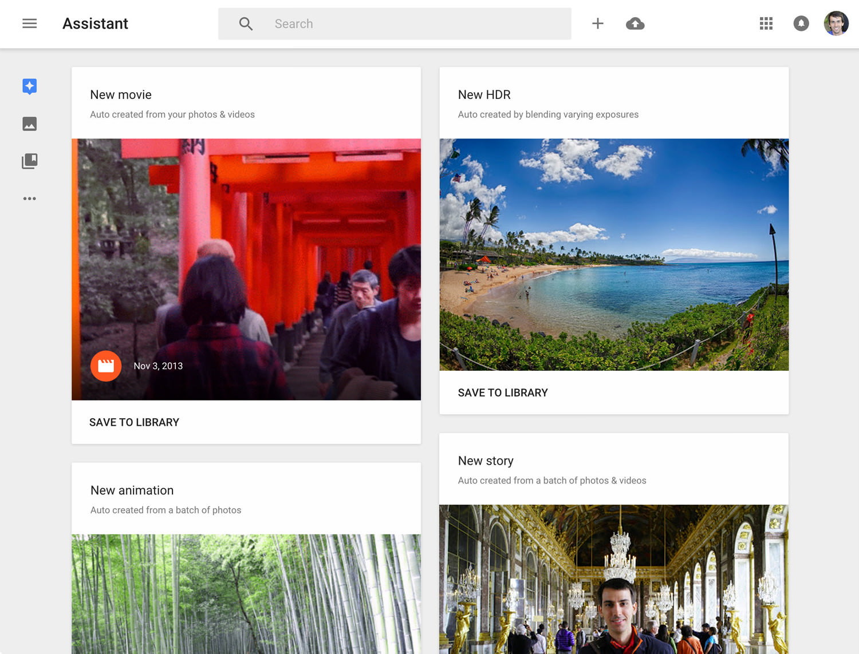Image resolution: width=859 pixels, height=654 pixels.
Task: Open the hamburger main menu
Action: (x=30, y=23)
